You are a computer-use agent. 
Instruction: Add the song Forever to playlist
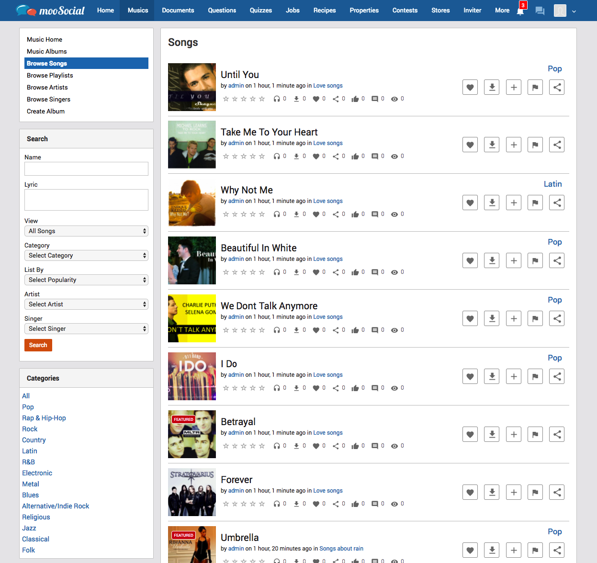click(514, 492)
